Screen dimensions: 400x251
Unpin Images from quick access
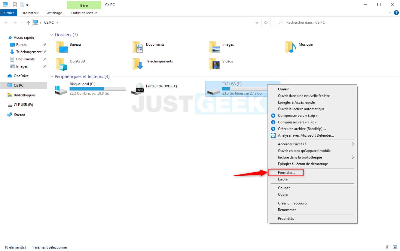coord(44,66)
